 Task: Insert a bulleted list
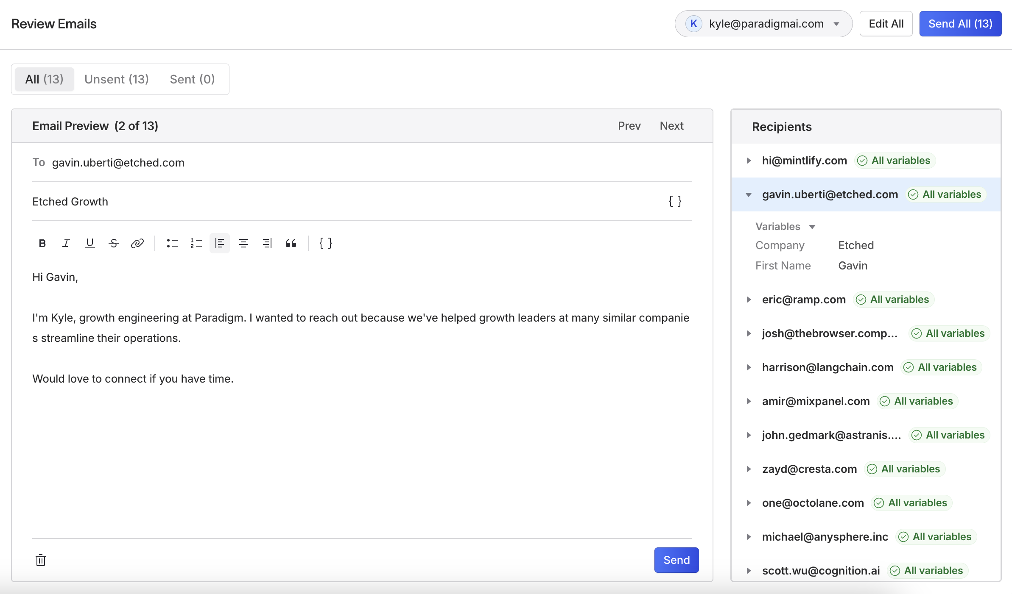tap(172, 243)
